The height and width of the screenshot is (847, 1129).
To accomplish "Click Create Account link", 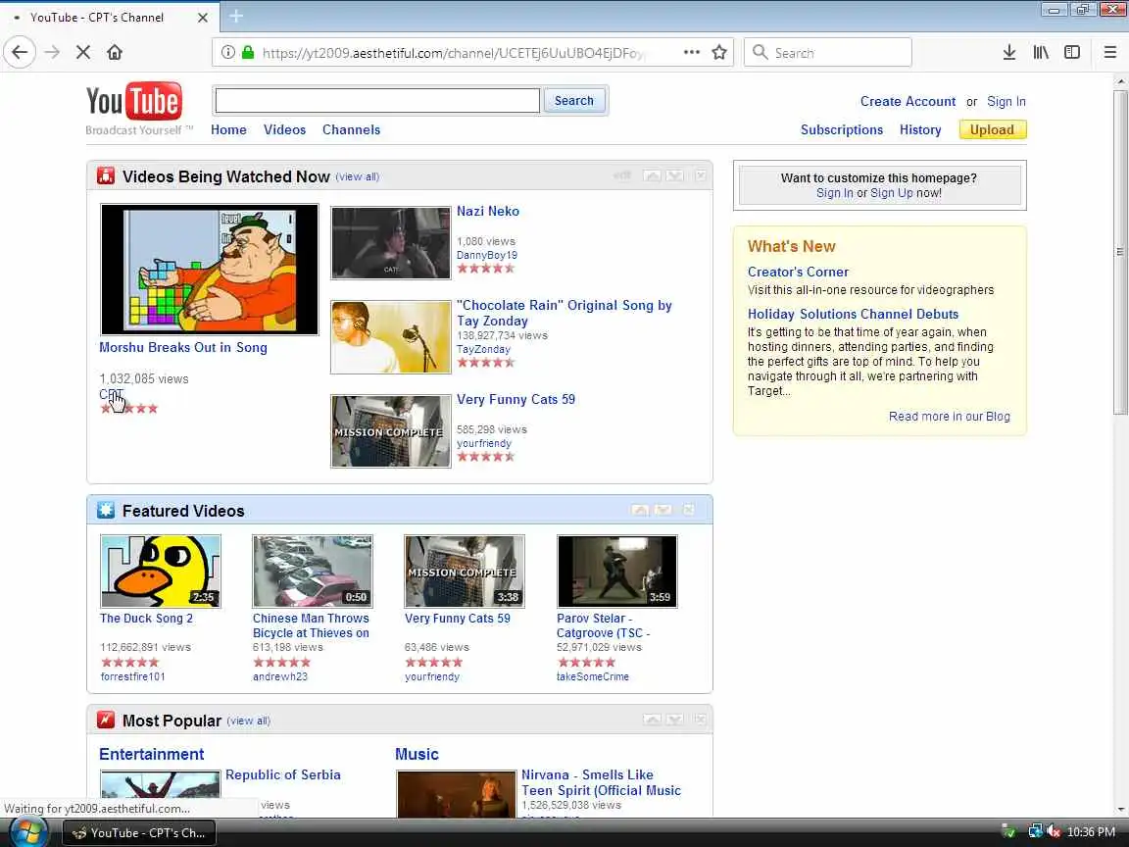I will [908, 102].
